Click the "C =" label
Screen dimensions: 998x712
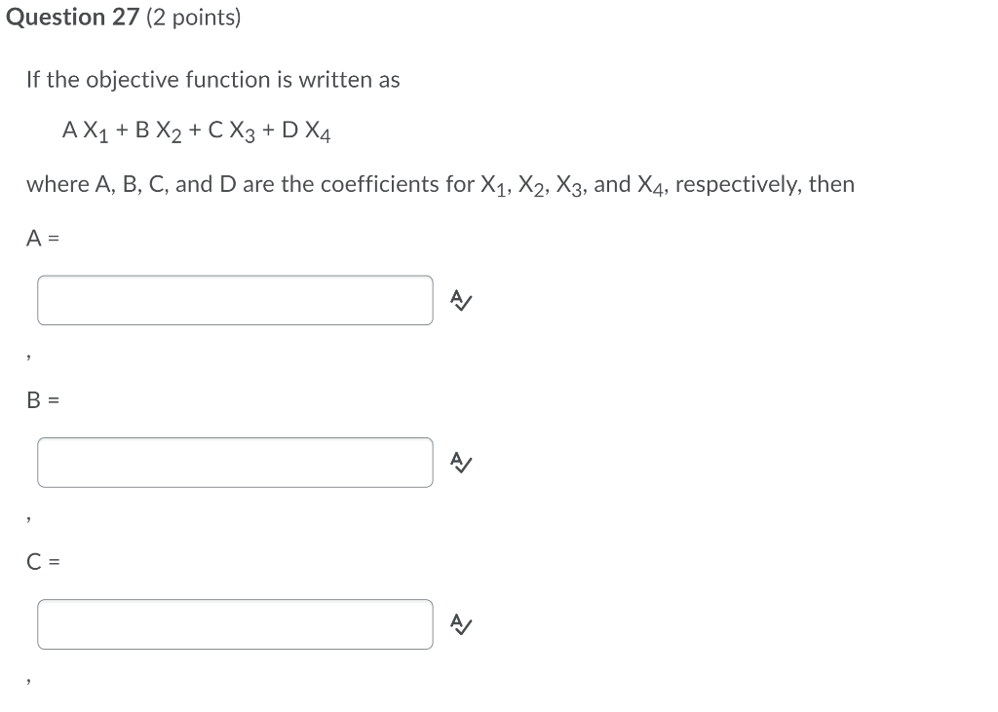pyautogui.click(x=41, y=561)
